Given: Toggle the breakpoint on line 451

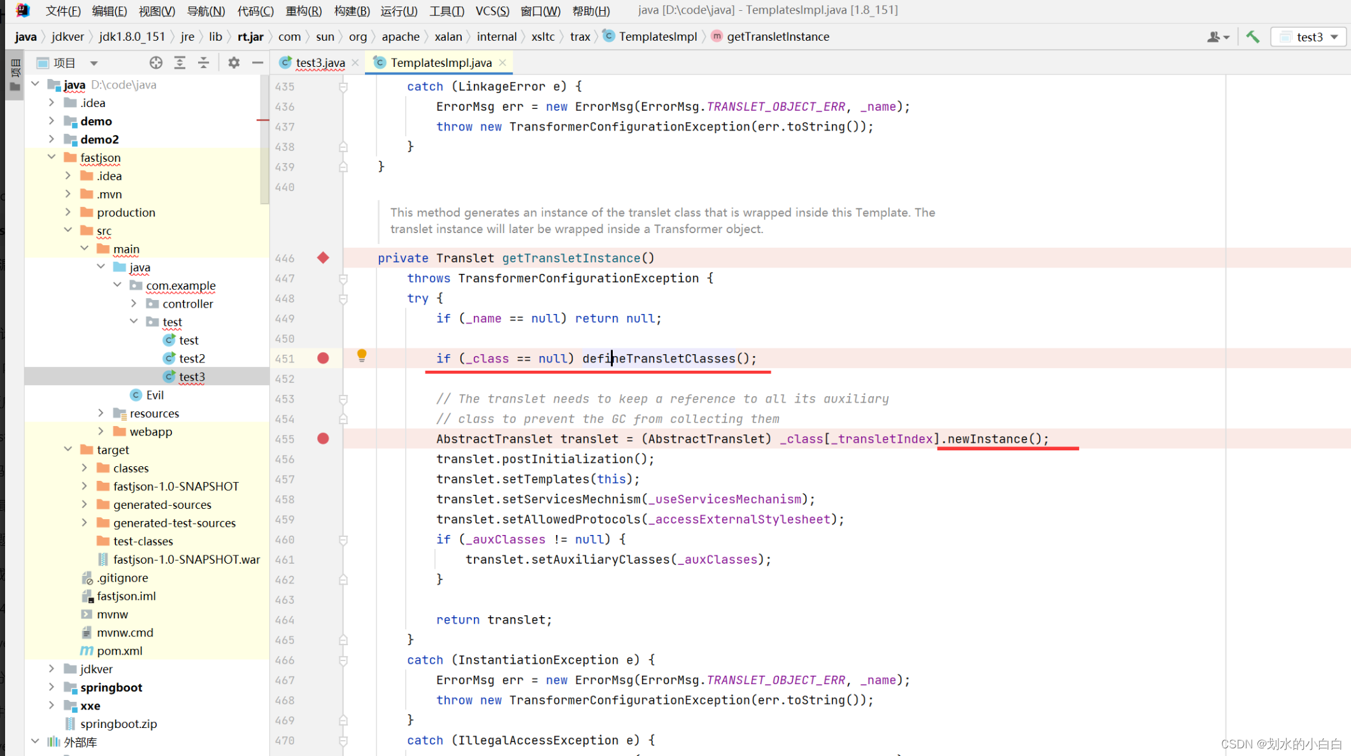Looking at the screenshot, I should pyautogui.click(x=323, y=358).
